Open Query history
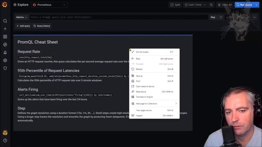This screenshot has width=262, height=147. point(42,26)
